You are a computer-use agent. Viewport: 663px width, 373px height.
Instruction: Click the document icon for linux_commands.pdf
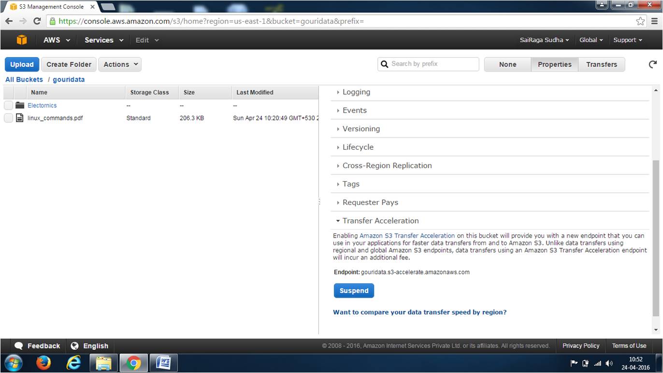tap(20, 118)
